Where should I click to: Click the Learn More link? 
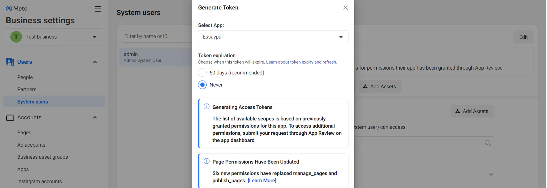(x=262, y=181)
